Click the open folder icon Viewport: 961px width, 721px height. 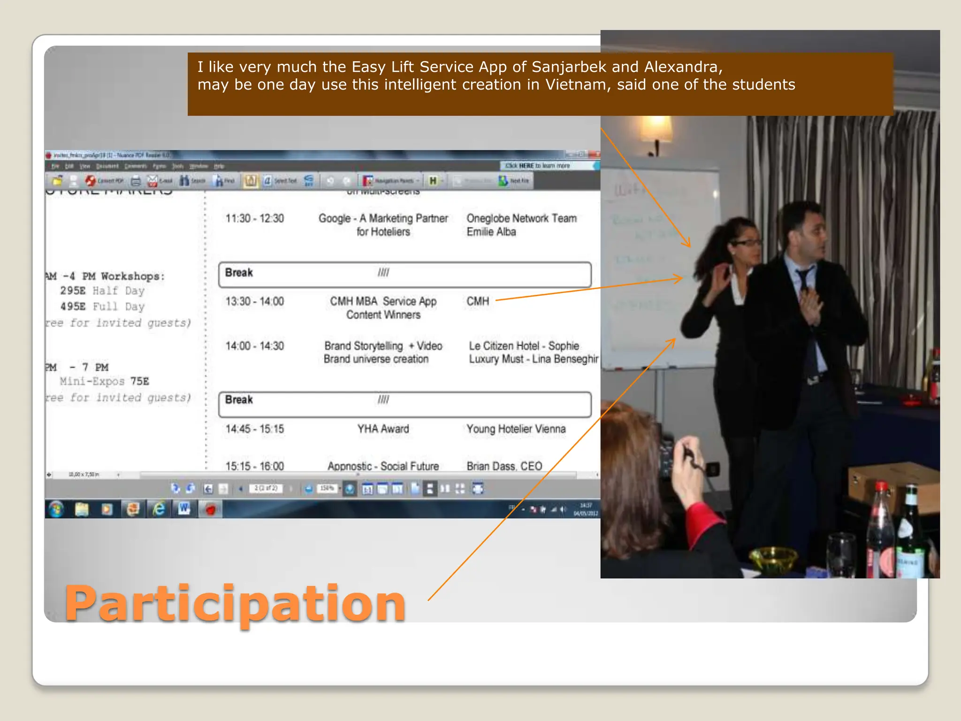[57, 181]
